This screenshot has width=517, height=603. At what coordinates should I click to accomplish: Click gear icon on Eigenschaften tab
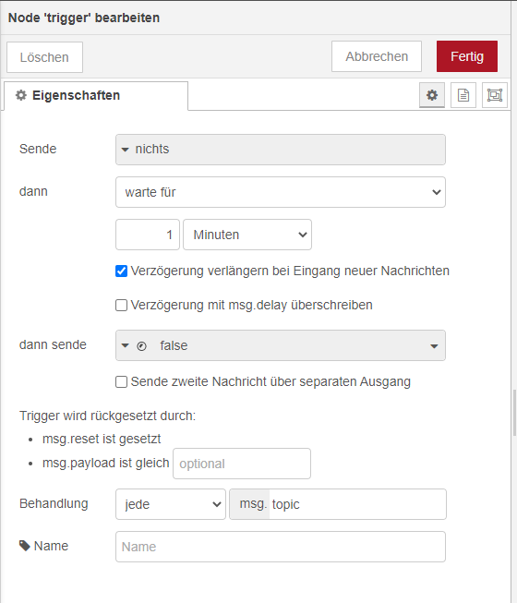[21, 95]
